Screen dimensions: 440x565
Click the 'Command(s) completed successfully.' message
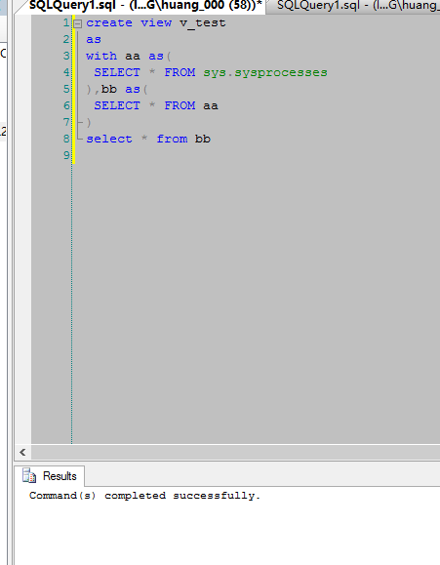point(144,496)
